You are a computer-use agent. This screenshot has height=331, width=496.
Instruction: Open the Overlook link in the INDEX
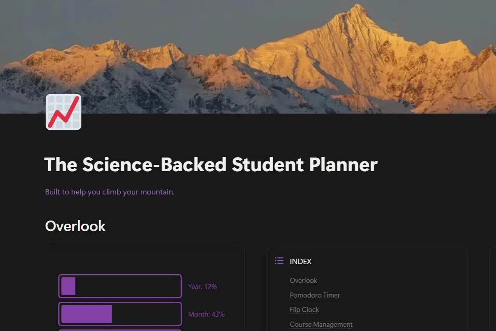point(303,280)
